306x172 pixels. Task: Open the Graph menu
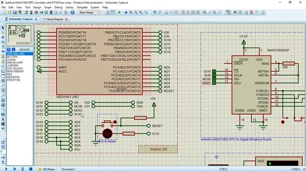pos(48,8)
